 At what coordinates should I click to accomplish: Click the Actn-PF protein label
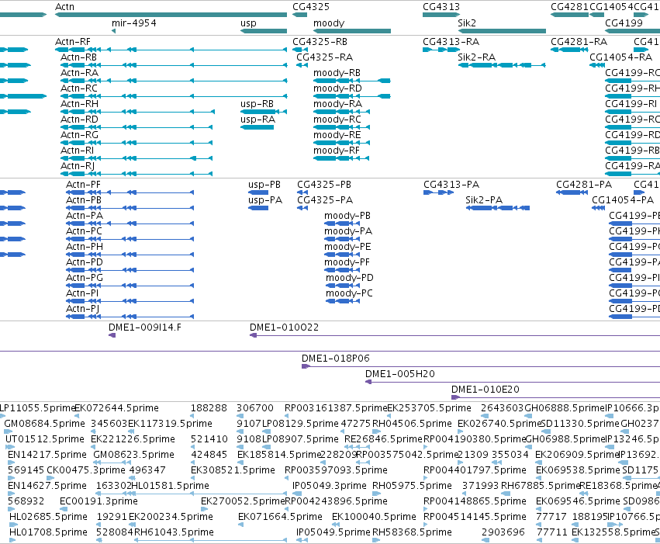(83, 185)
